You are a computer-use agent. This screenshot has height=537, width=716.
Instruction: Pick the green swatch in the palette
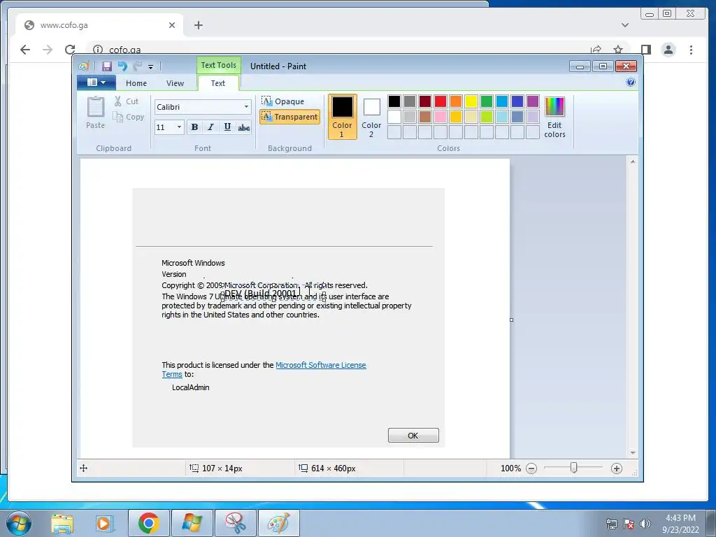tap(487, 101)
